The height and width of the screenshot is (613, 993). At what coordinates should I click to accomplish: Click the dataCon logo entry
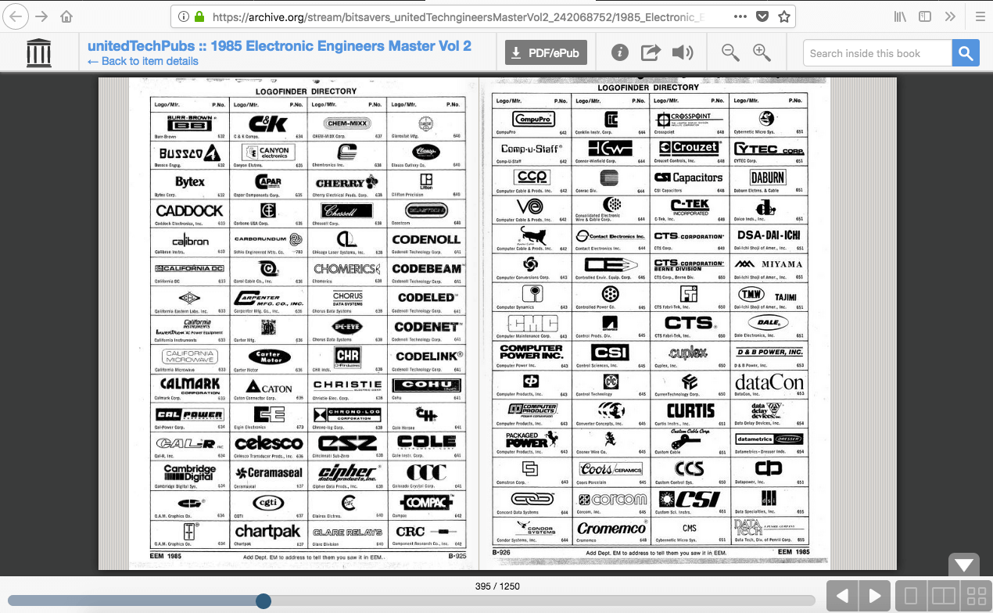[769, 385]
